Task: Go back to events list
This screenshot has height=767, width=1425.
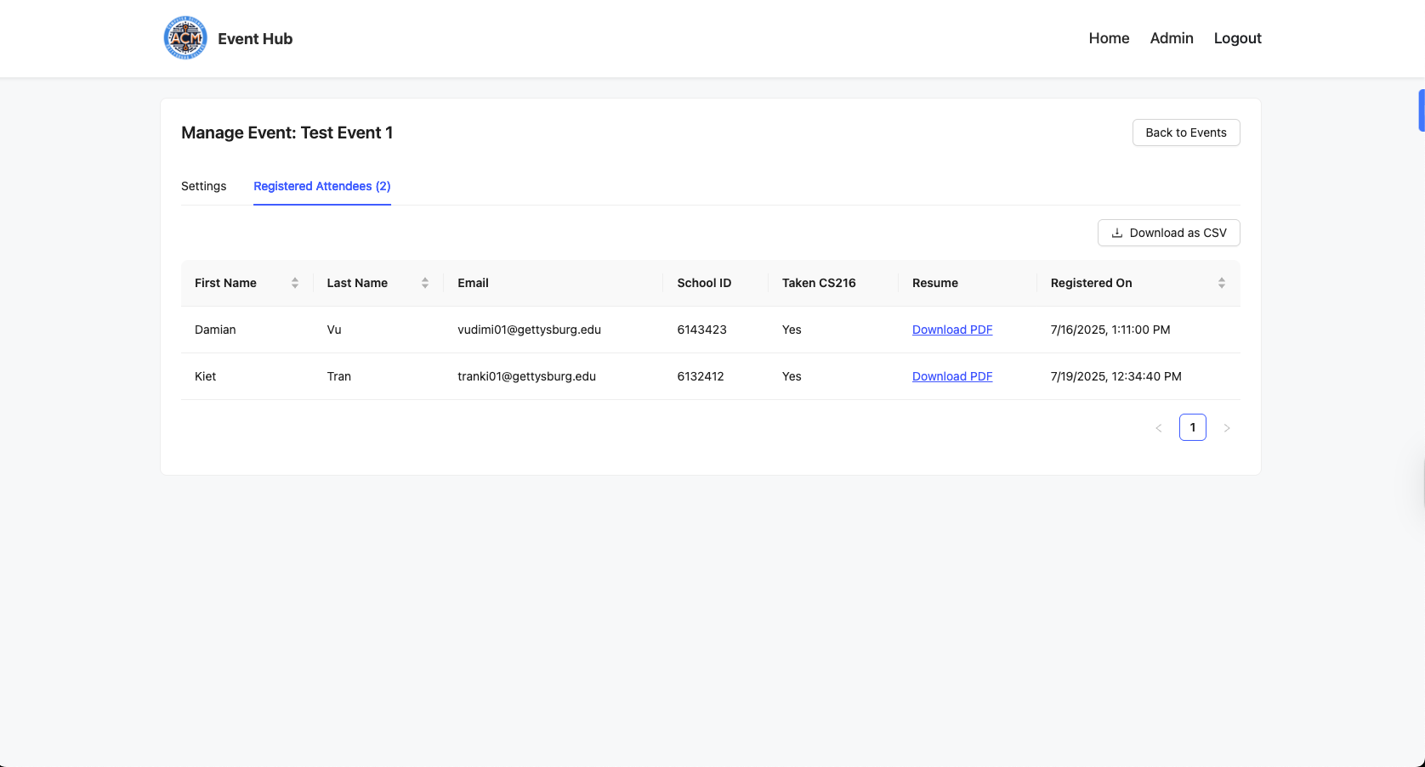Action: pyautogui.click(x=1185, y=133)
